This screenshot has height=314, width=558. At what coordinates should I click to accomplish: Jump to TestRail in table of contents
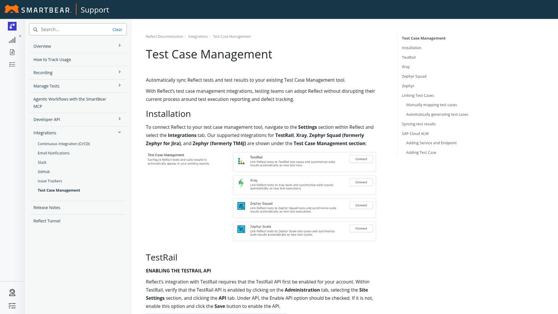(408, 58)
